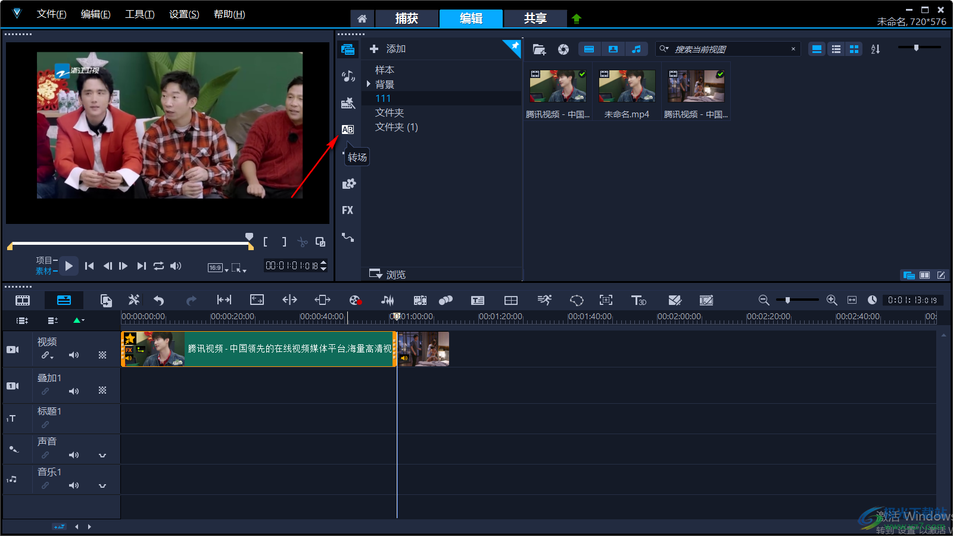This screenshot has height=536, width=953.
Task: Click the home tab icon
Action: [362, 18]
